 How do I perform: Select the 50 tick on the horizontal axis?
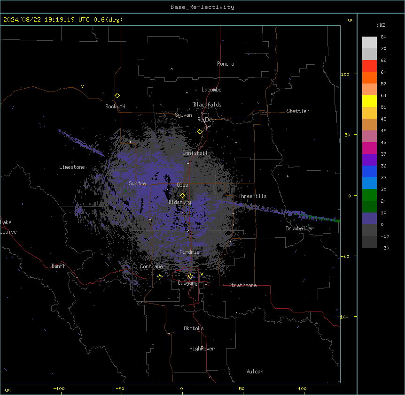coord(241,388)
